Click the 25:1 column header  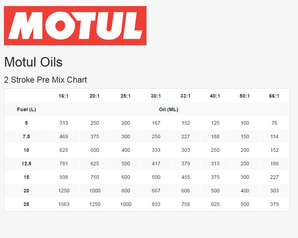(126, 96)
